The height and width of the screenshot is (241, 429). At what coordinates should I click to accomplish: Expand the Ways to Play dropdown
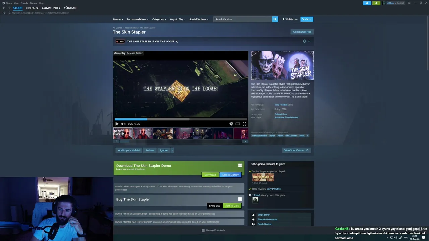point(178,19)
